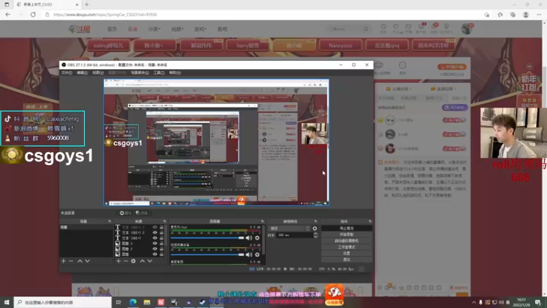Screen dimensions: 547x308
Task: Click Stop Streaming (停止推流) in OBS Controls
Action: click(347, 228)
